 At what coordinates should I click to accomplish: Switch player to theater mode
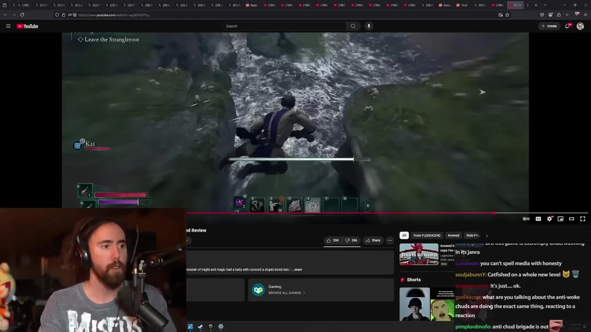point(572,219)
